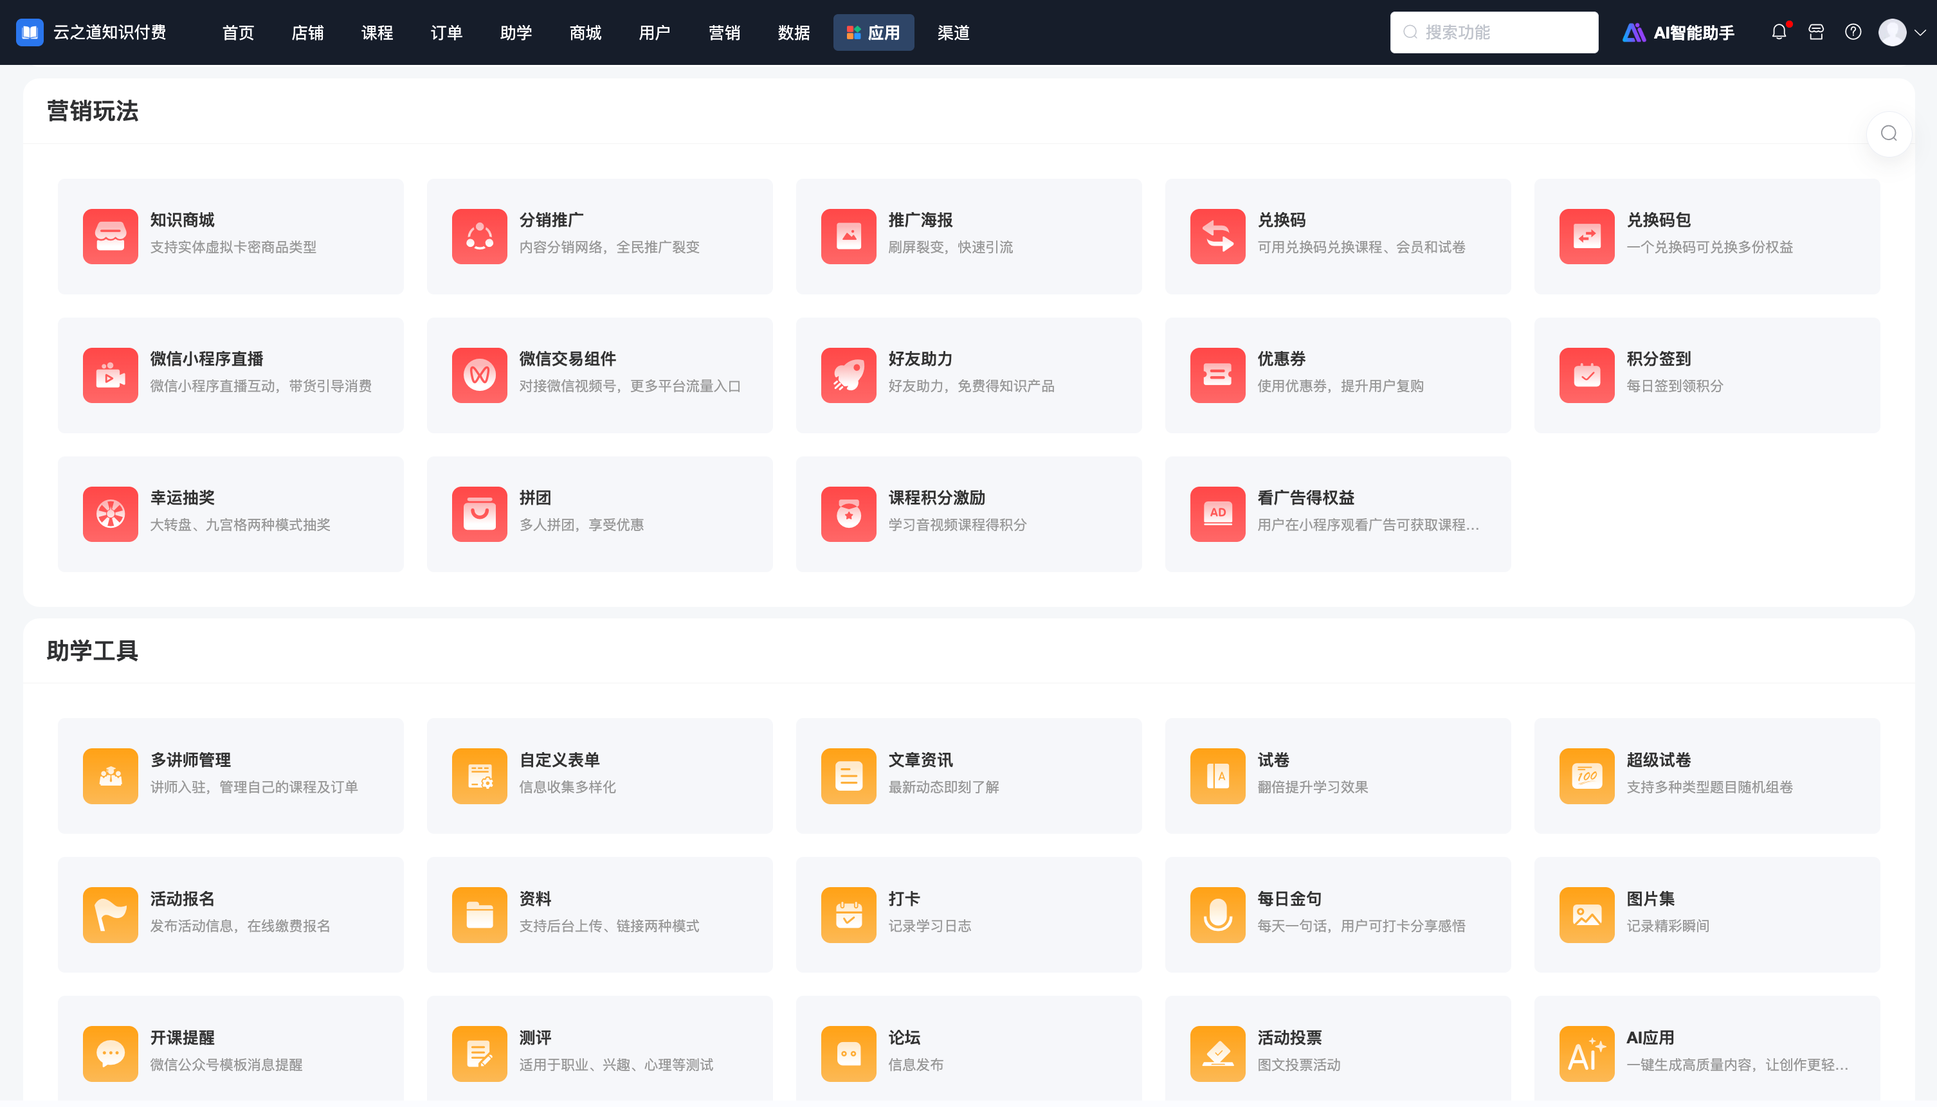Switch to the 课程 menu
This screenshot has width=1937, height=1107.
377,33
